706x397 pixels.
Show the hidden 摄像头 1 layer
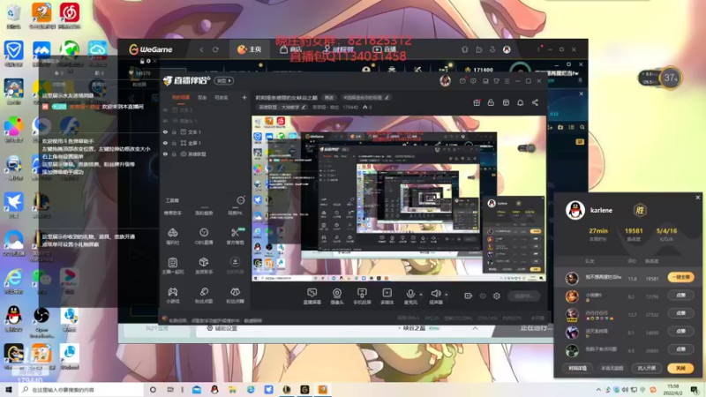(165, 121)
